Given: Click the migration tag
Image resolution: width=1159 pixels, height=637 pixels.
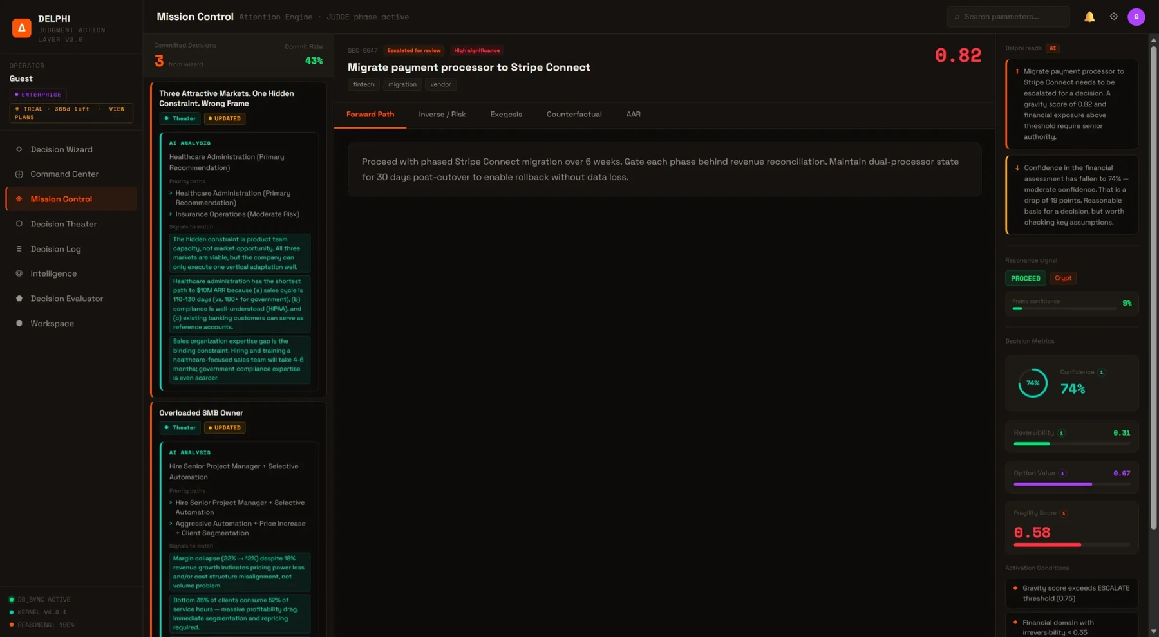Looking at the screenshot, I should (x=402, y=85).
